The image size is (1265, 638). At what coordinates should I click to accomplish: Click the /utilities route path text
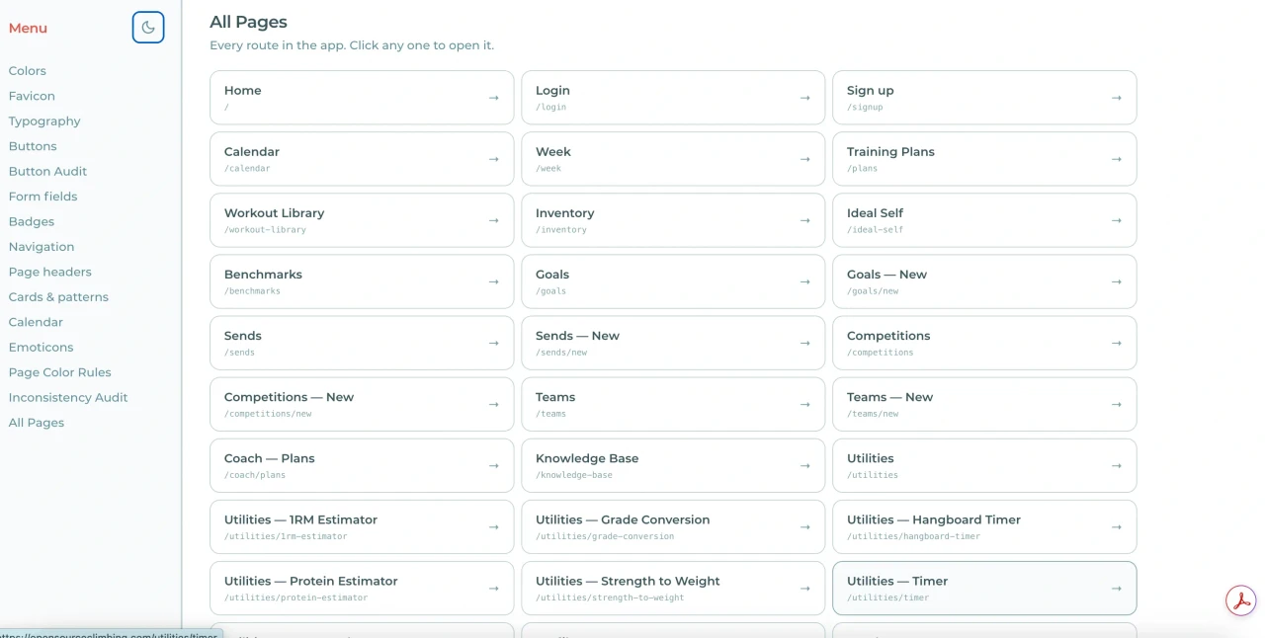coord(873,475)
